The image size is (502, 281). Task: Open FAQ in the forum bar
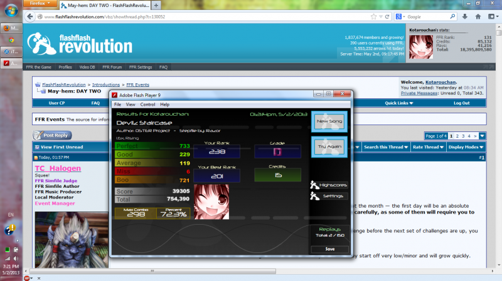coord(95,103)
